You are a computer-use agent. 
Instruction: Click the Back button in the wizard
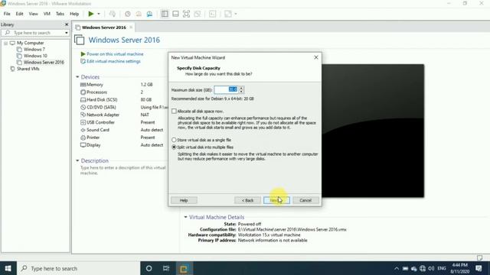[247, 200]
